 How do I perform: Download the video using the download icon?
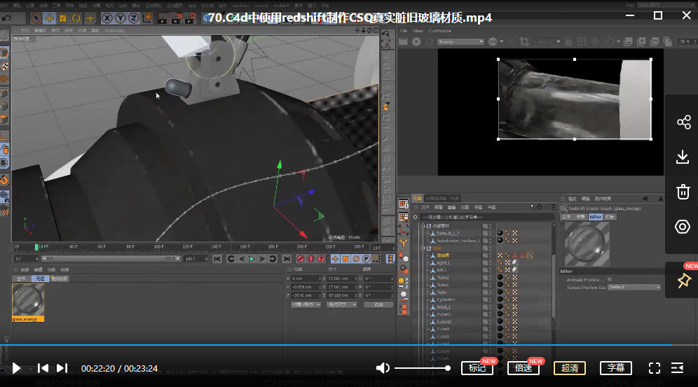click(x=683, y=157)
